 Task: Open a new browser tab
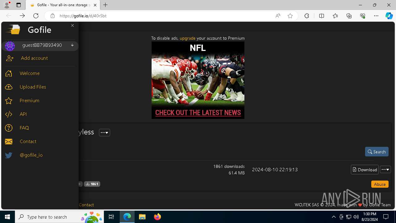pyautogui.click(x=105, y=5)
